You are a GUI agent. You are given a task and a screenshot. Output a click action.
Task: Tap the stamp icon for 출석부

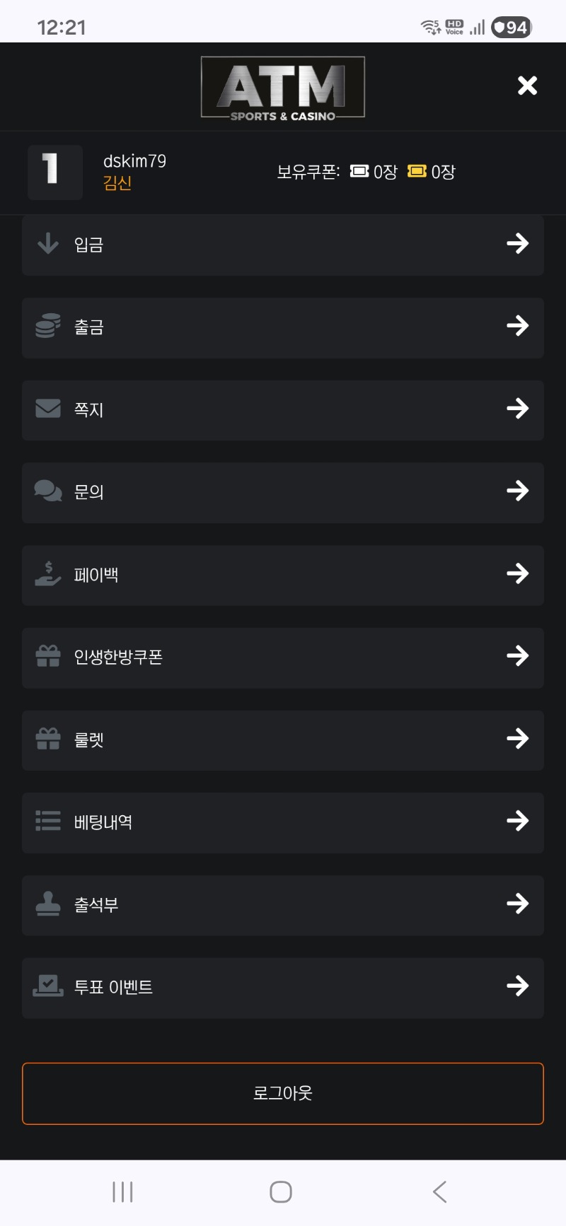coord(48,904)
